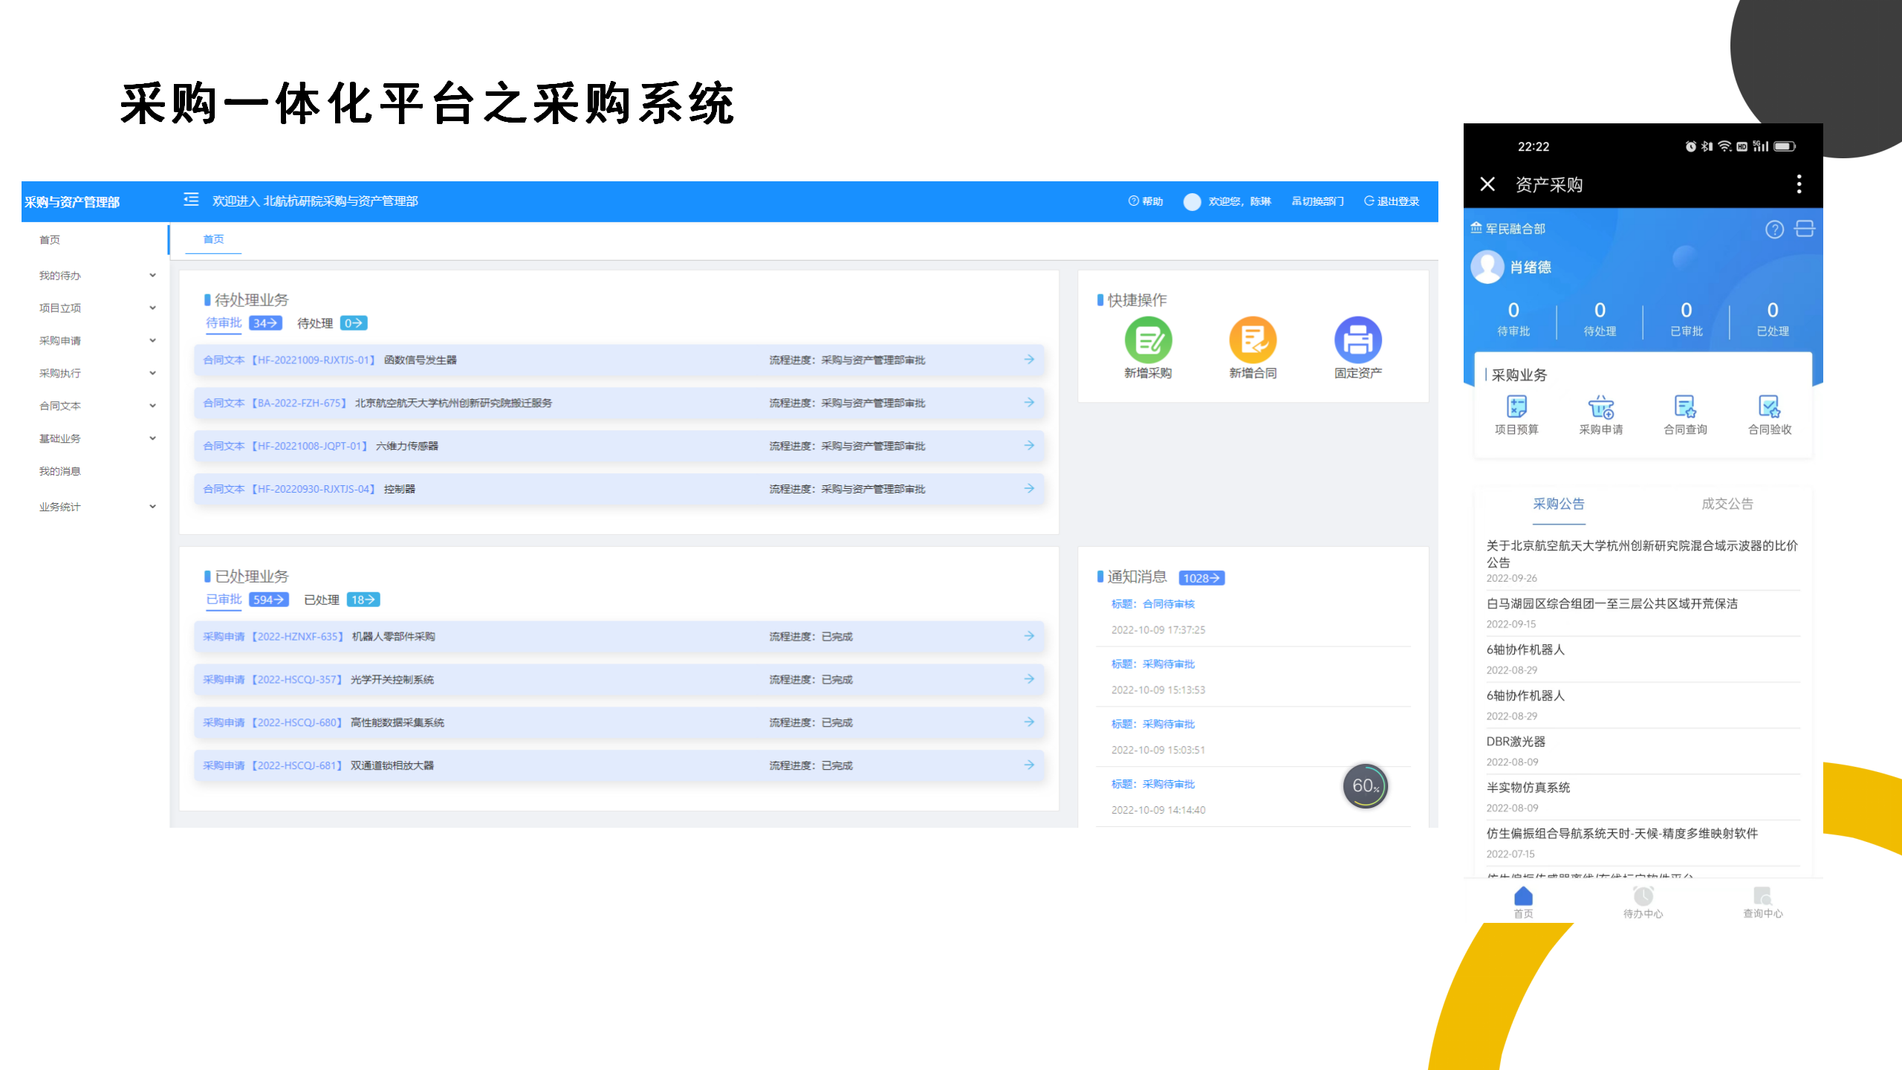This screenshot has width=1902, height=1070.
Task: Open the three-dot menu in mobile app
Action: (1799, 184)
